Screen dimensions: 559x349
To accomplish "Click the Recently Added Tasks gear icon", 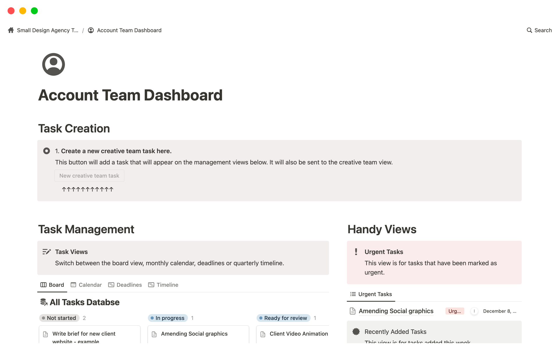I will (x=356, y=331).
